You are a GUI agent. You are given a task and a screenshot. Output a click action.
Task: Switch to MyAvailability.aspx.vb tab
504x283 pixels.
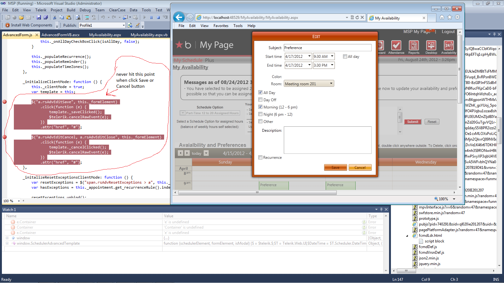tap(149, 35)
